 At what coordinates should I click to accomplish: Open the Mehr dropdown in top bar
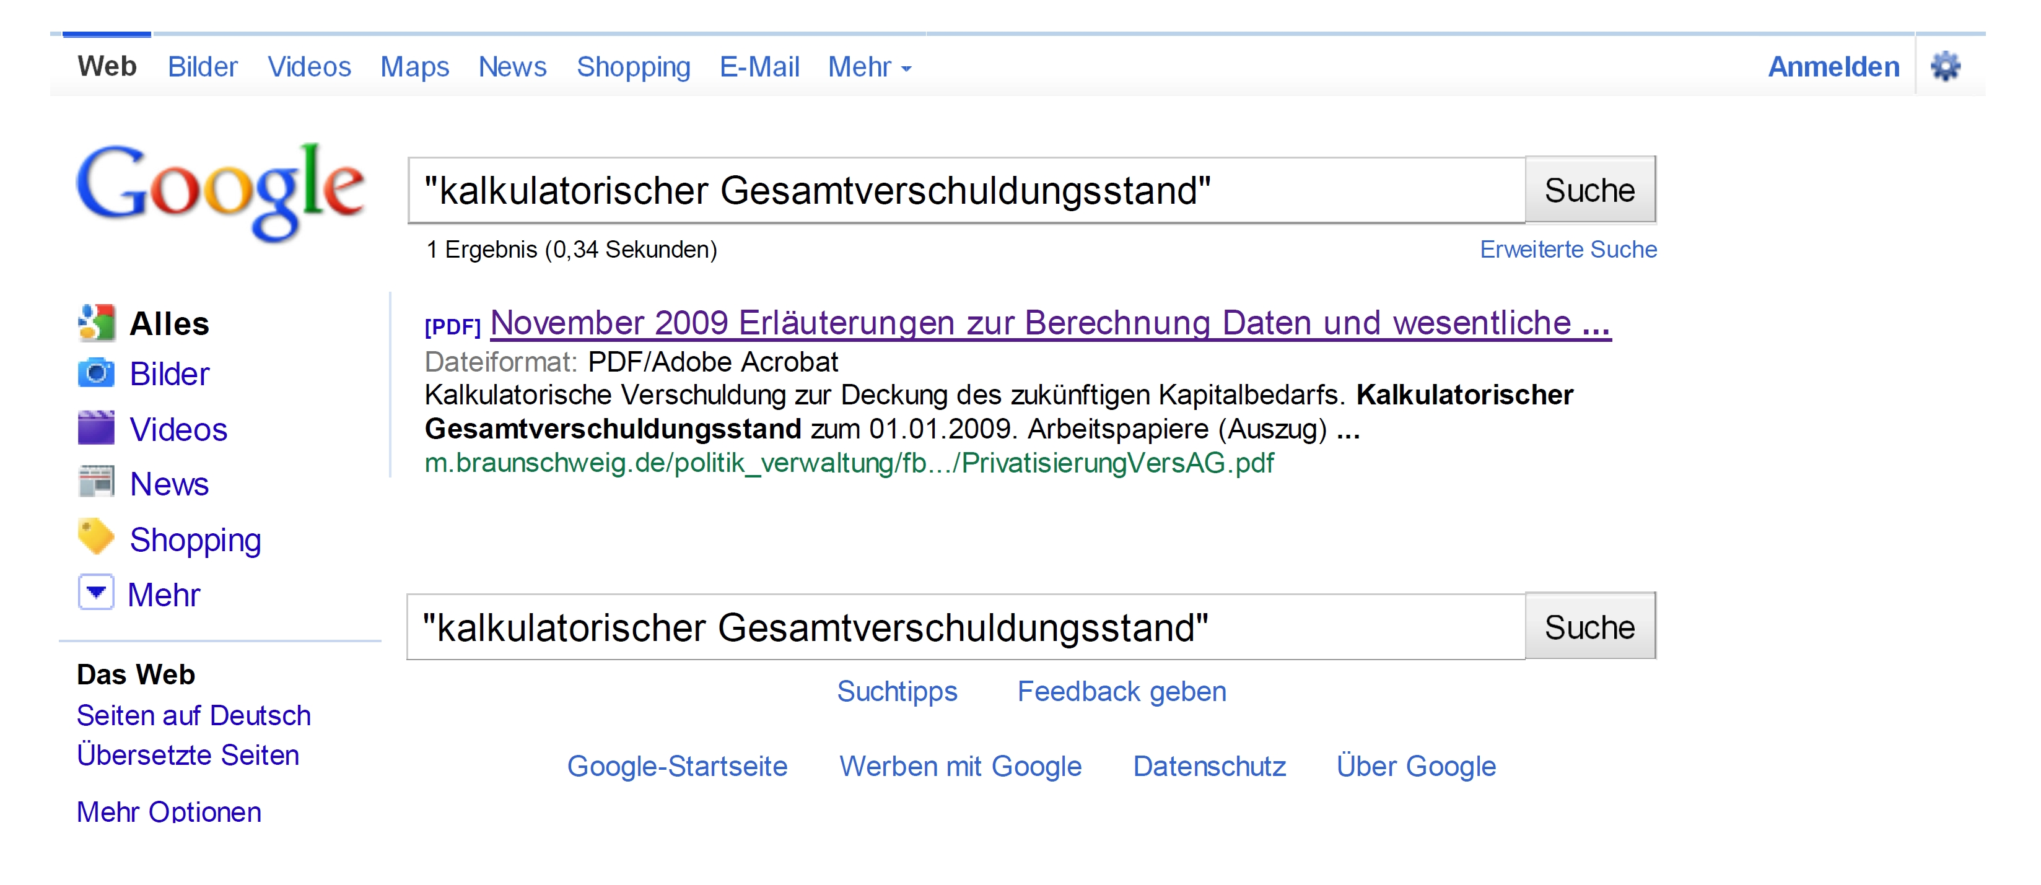(869, 68)
